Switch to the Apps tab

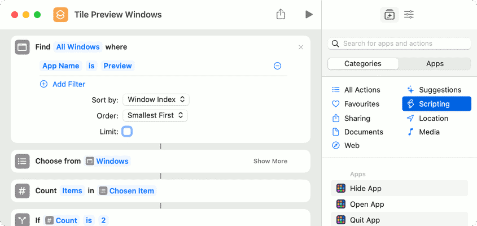click(435, 64)
